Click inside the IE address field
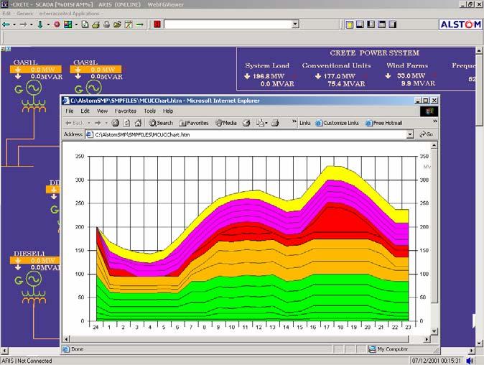The image size is (484, 365). coord(246,134)
